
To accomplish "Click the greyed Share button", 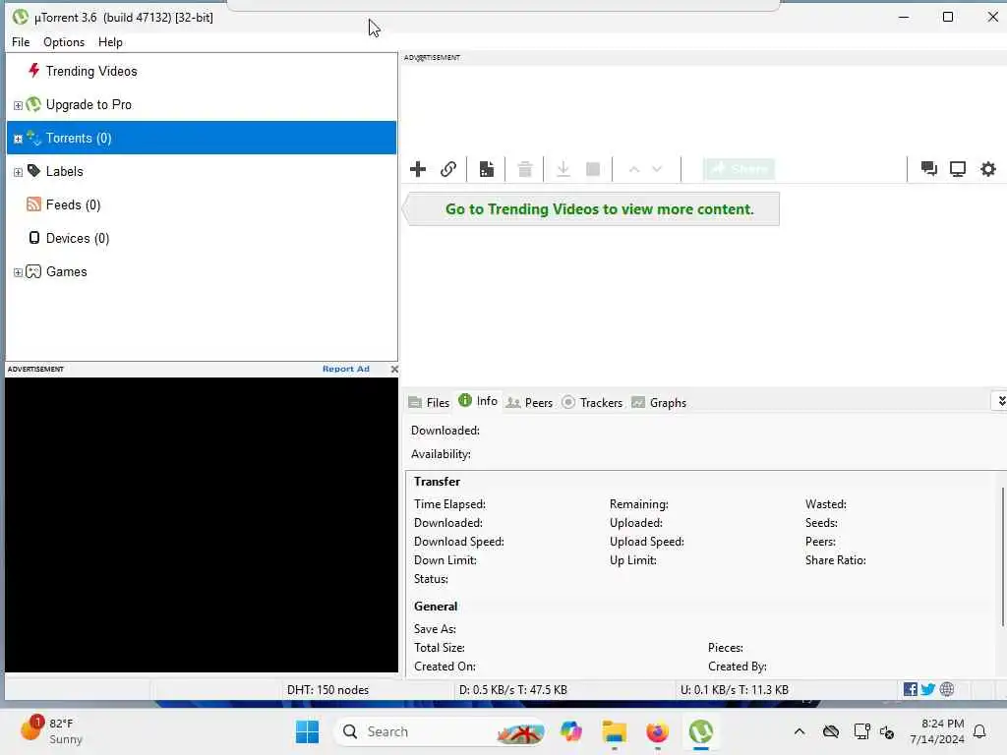I will point(739,169).
